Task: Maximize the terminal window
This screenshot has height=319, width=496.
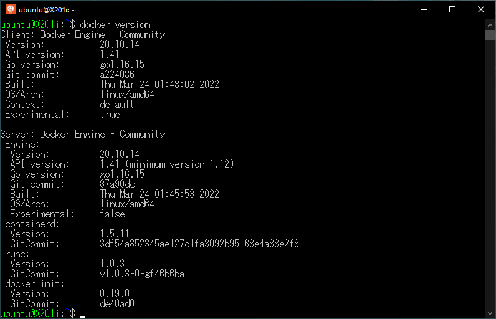Action: [x=452, y=9]
